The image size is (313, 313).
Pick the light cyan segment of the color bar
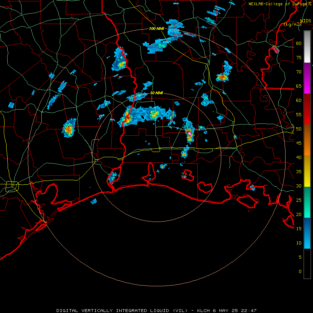[307, 241]
